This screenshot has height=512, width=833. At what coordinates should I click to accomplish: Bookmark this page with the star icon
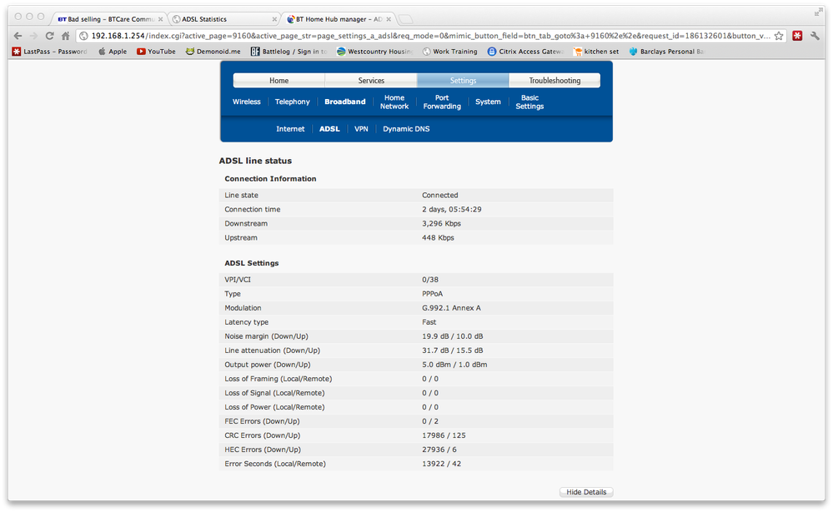pos(779,36)
